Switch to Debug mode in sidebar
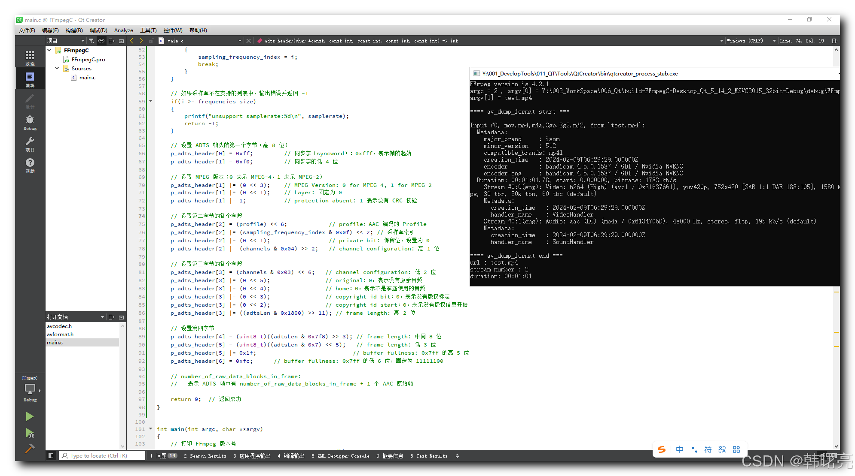The height and width of the screenshot is (476, 855). 30,122
